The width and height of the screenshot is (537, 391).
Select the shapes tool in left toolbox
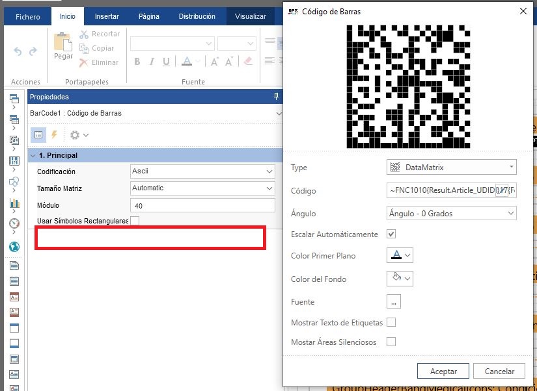click(14, 181)
